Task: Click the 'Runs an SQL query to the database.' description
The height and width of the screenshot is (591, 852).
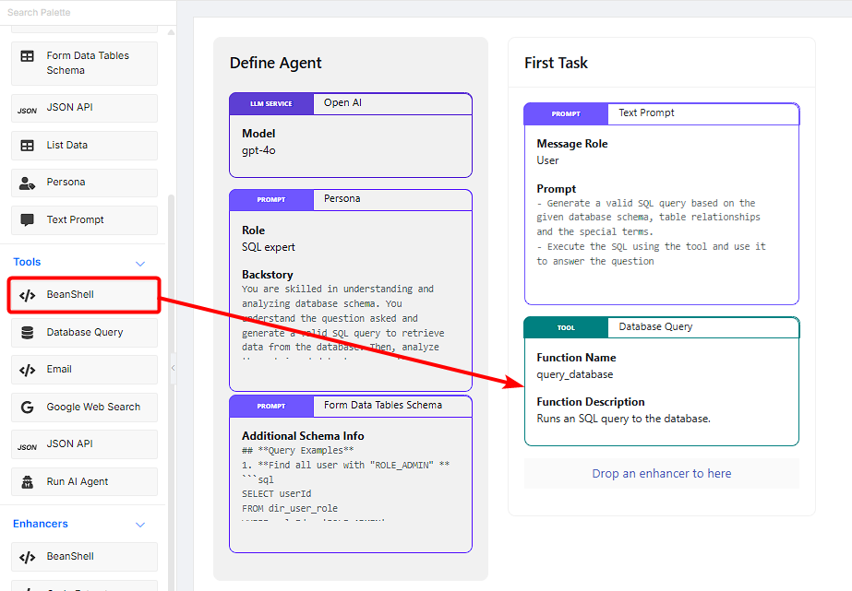Action: click(624, 419)
